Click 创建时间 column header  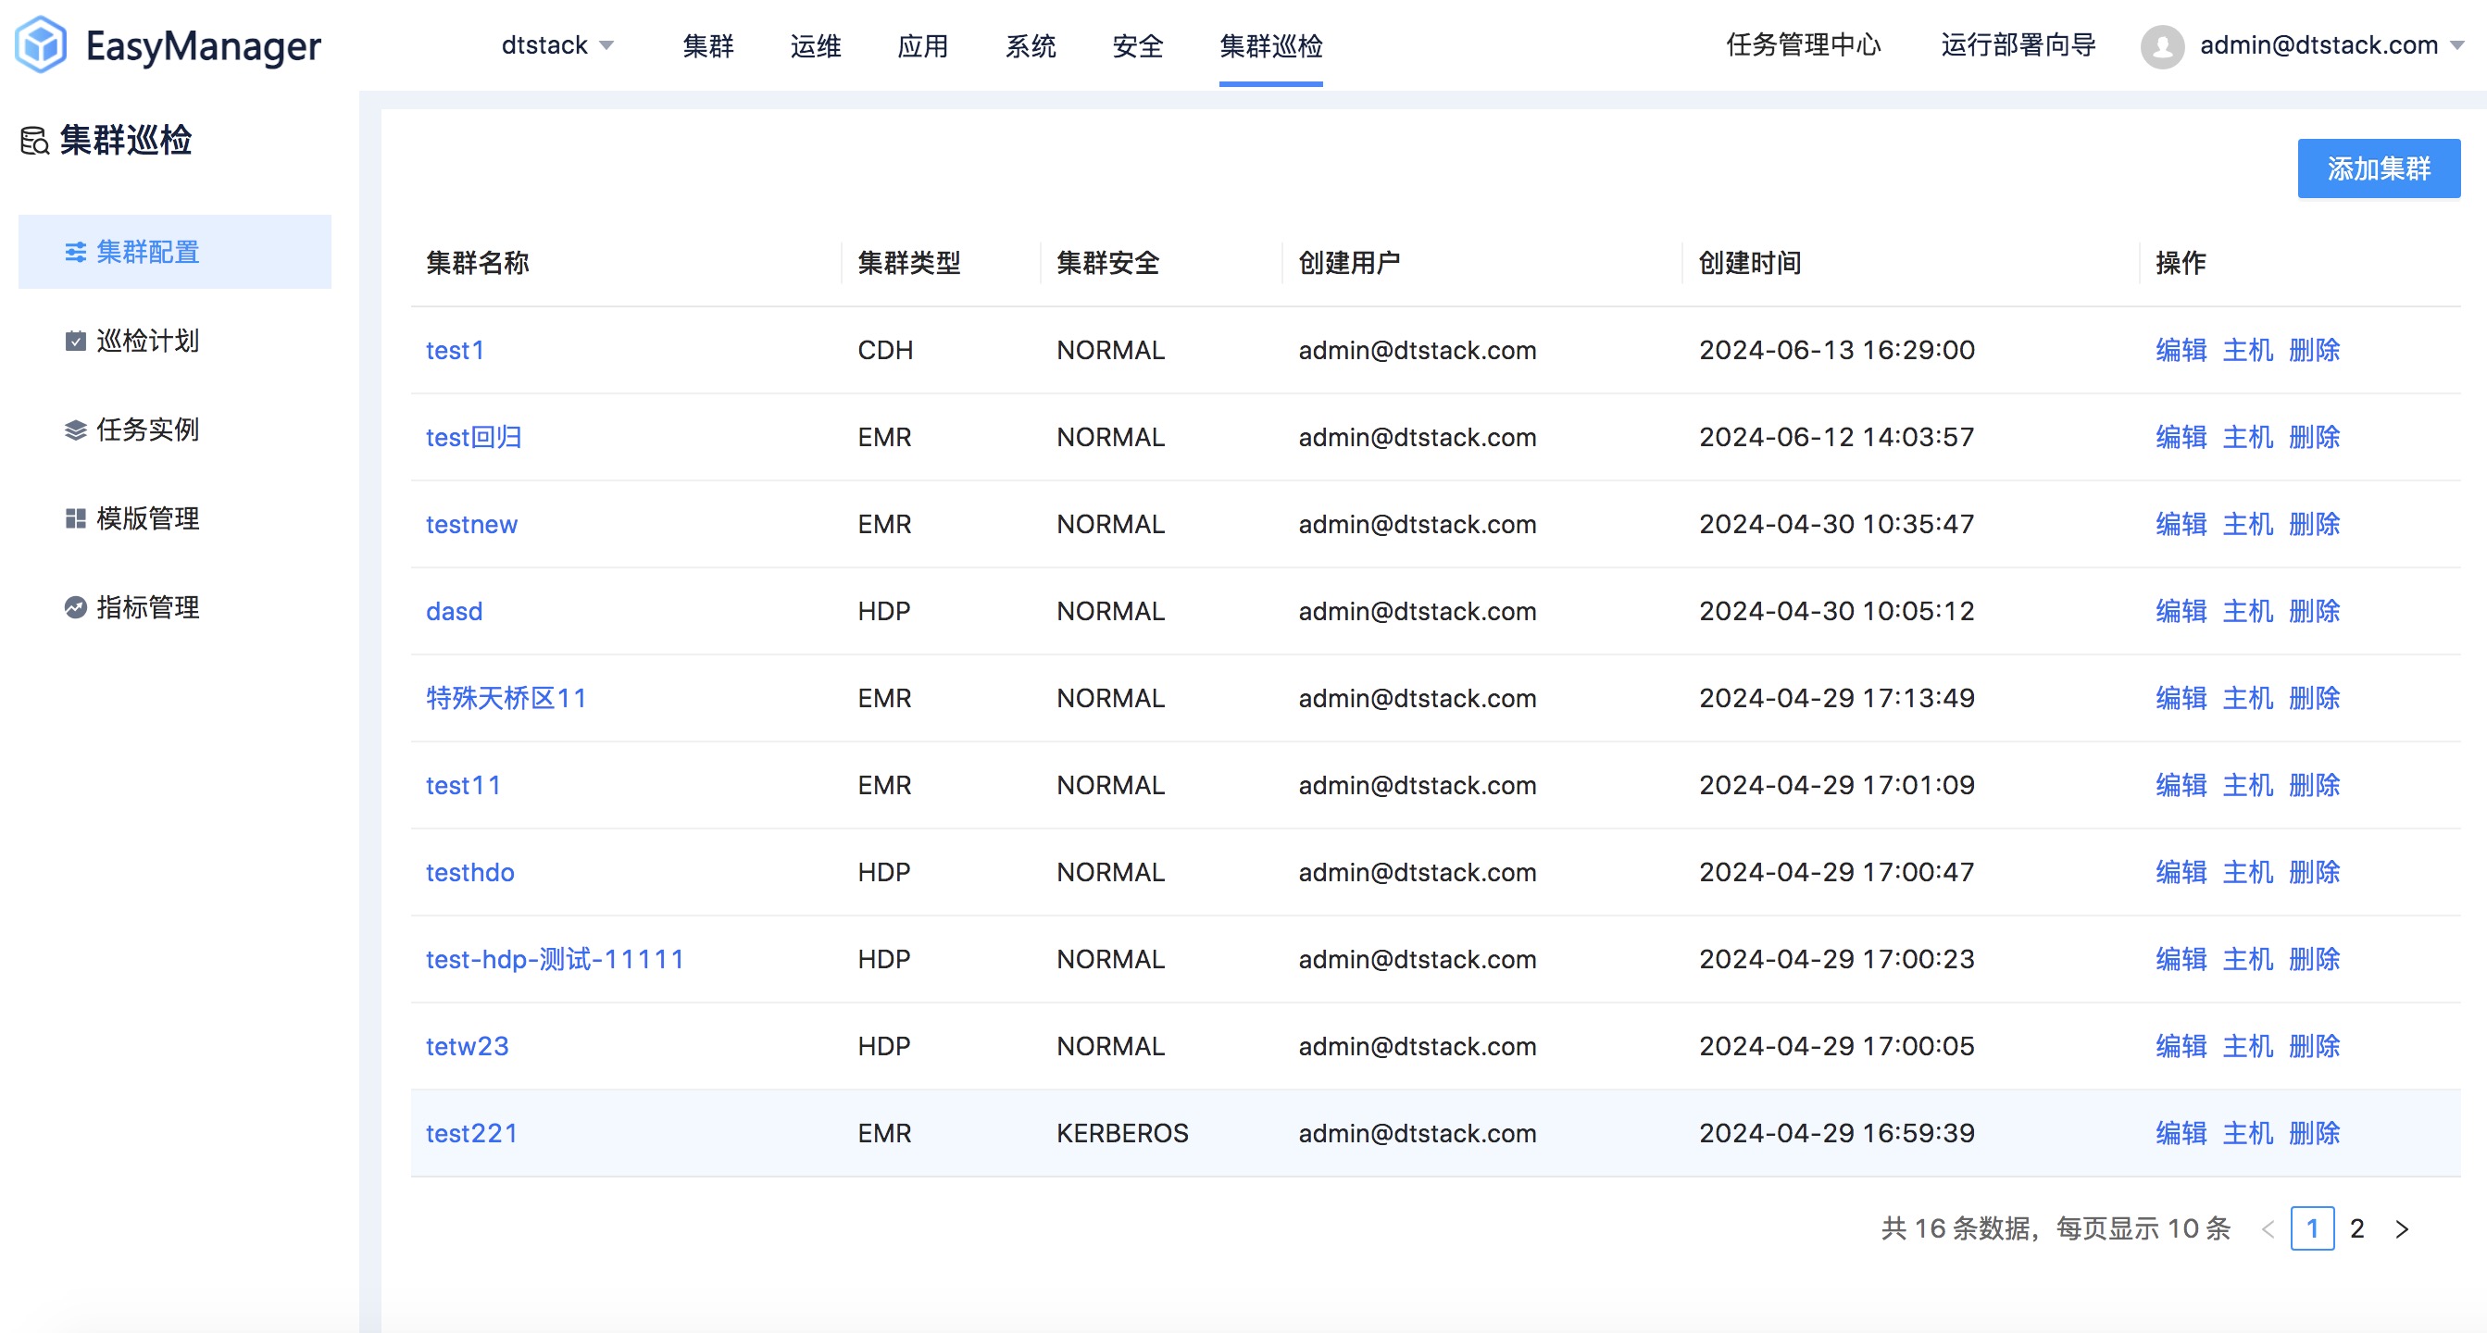[x=1750, y=263]
